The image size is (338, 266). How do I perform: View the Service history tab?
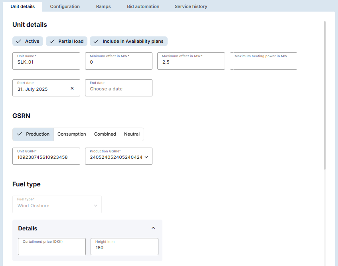pyautogui.click(x=191, y=6)
